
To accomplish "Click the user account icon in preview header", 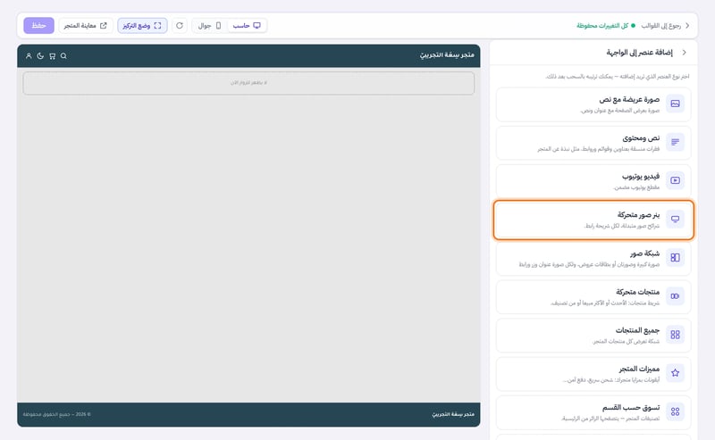I will tap(29, 56).
